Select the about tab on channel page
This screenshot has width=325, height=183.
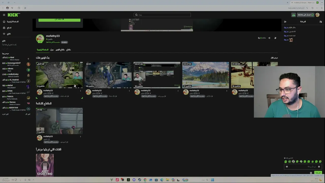coord(52,50)
